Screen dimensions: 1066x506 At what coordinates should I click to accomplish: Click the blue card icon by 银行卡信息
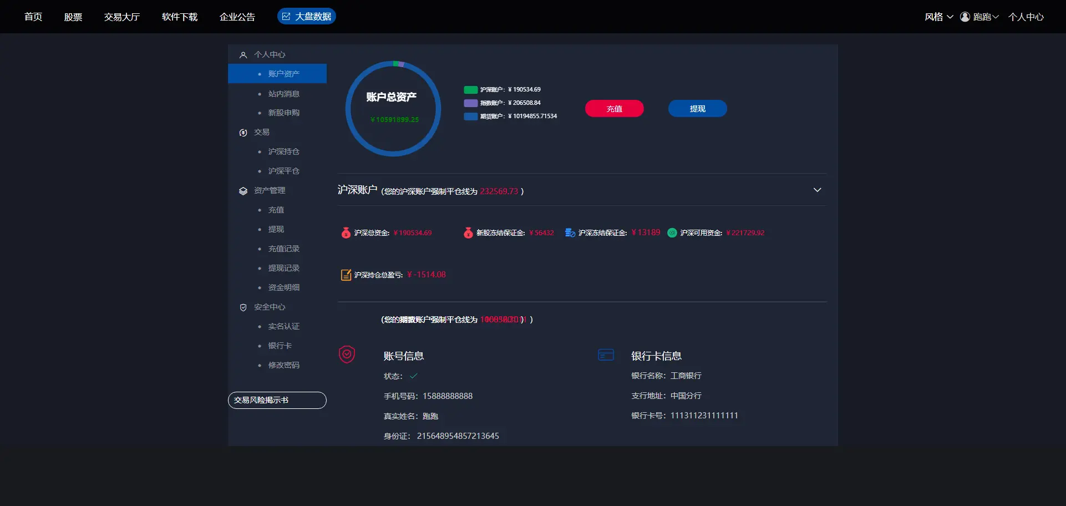pos(606,355)
